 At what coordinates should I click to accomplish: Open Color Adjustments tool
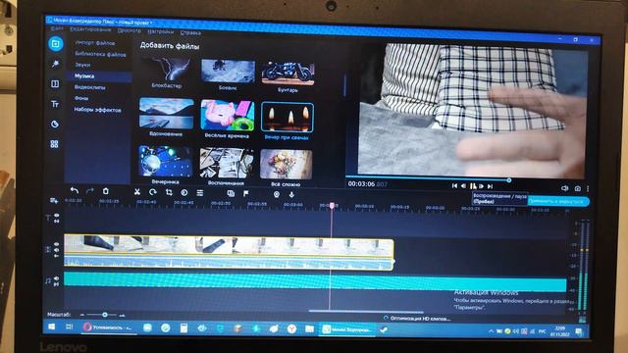183,192
